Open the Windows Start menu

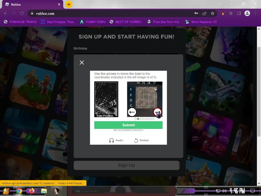tap(6, 191)
